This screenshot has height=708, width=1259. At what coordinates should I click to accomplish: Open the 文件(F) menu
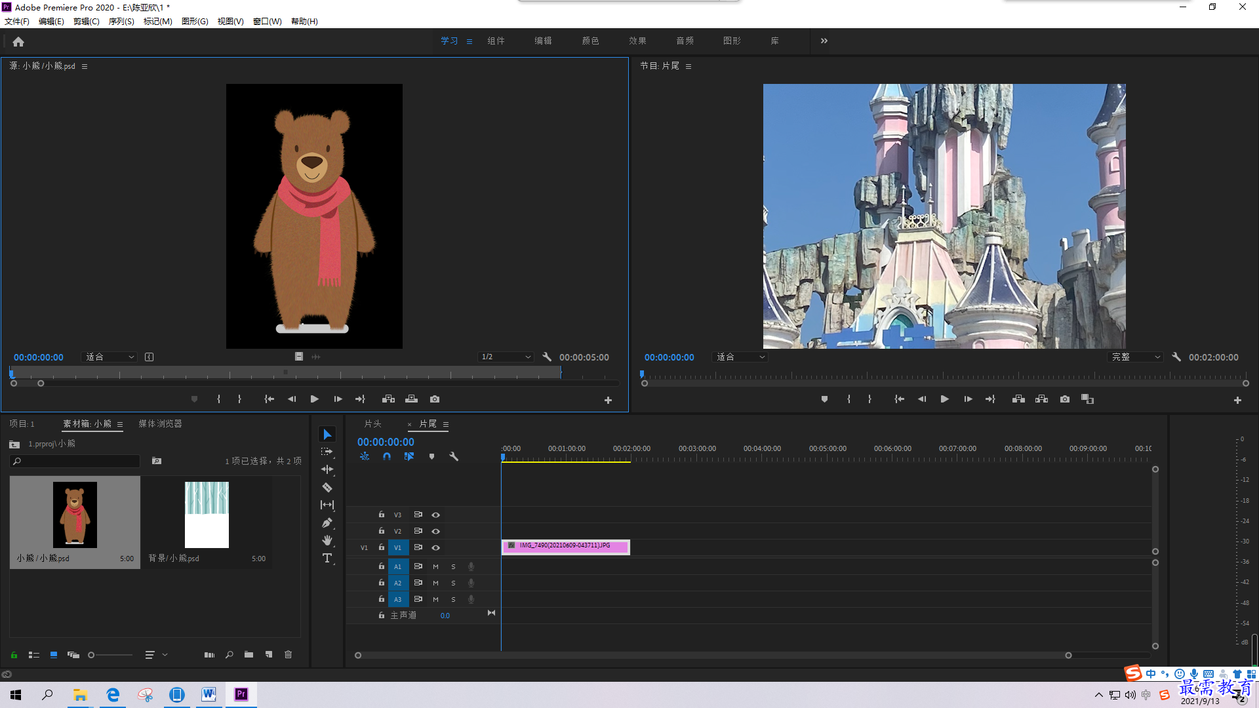click(x=17, y=22)
